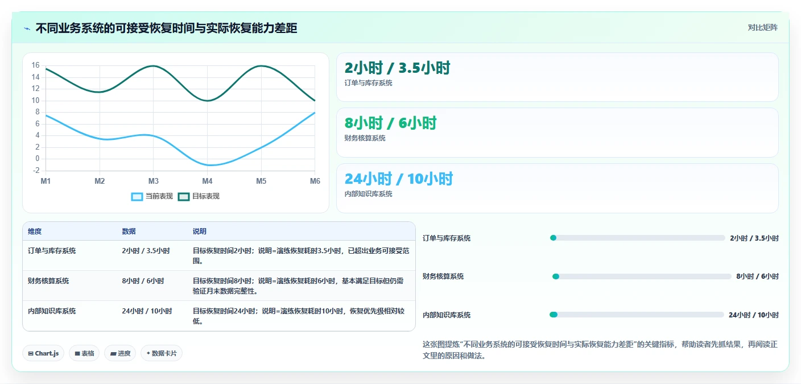
Task: Select the 数据卡片 tag chip
Action: (162, 353)
